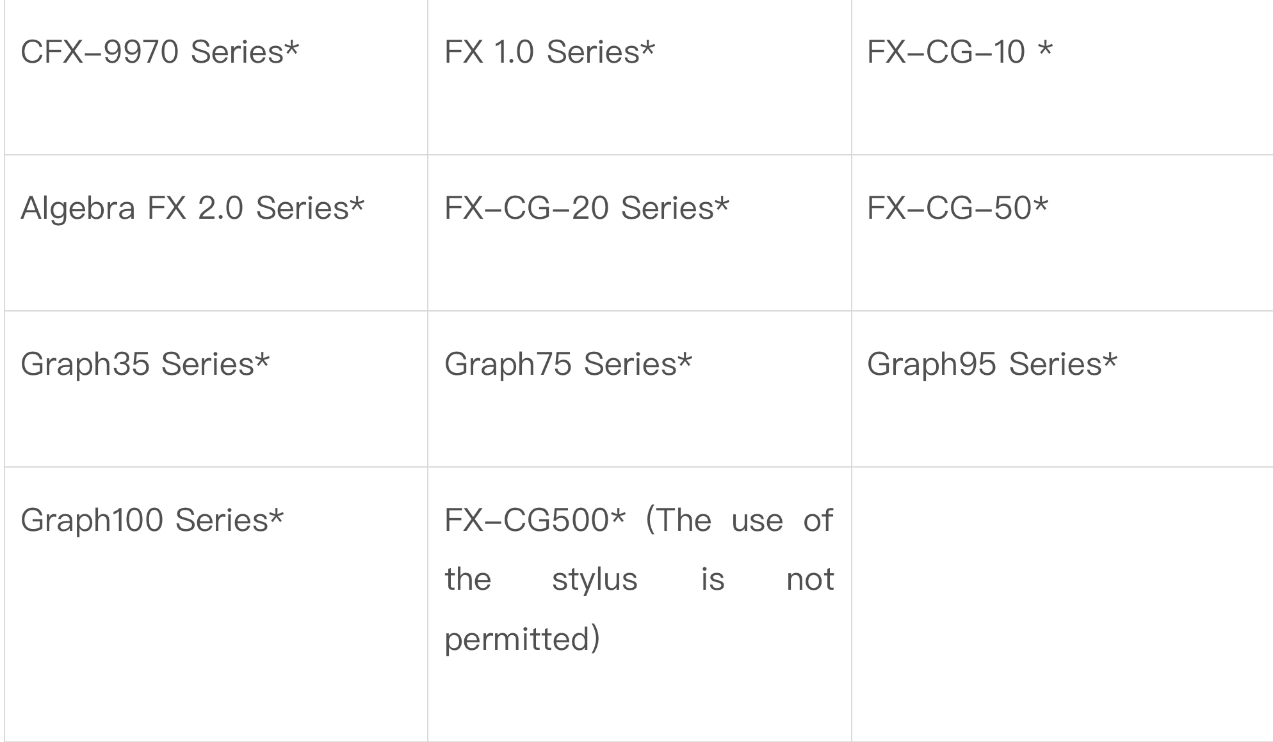Click the FX-CG500* model name

click(535, 520)
